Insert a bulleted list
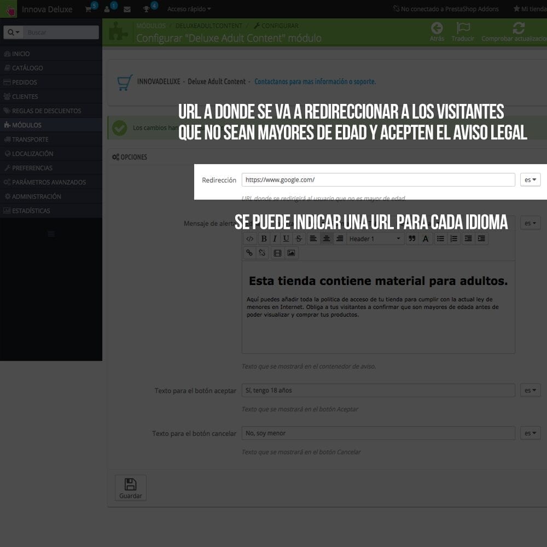 440,238
